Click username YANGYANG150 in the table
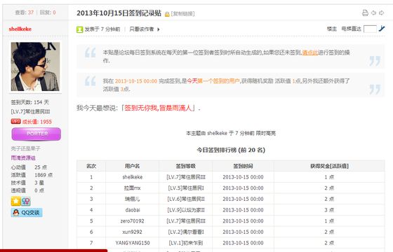The image size is (393, 252). click(x=133, y=243)
